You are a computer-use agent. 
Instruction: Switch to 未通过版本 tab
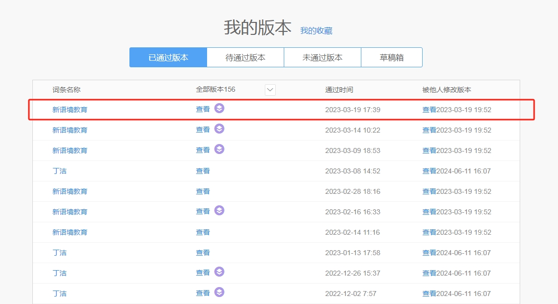click(322, 57)
